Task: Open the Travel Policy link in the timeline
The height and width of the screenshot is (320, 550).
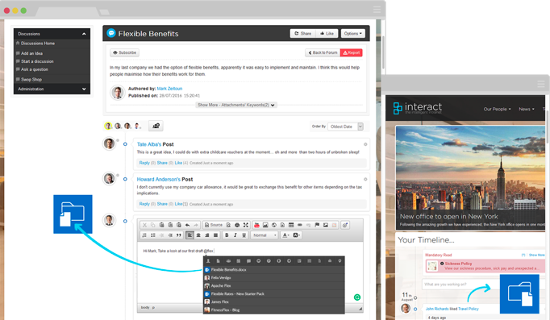Action: pyautogui.click(x=469, y=309)
